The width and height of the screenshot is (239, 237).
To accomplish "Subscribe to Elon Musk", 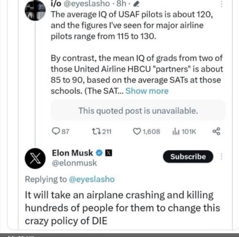I will [188, 157].
